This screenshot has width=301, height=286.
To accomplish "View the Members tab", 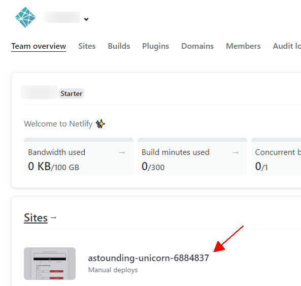I will pos(243,46).
